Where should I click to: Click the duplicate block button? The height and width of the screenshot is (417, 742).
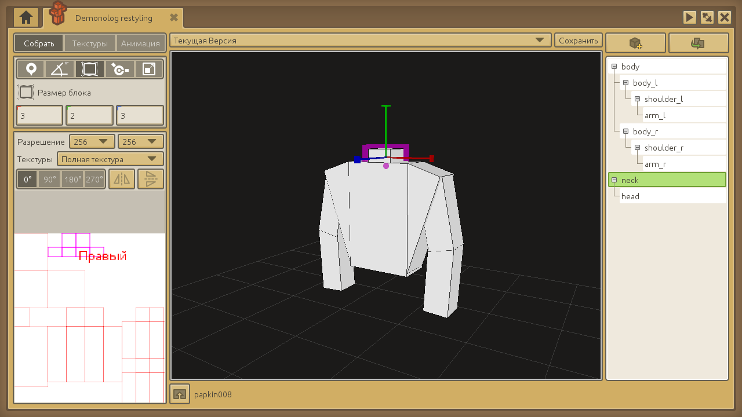pos(698,43)
